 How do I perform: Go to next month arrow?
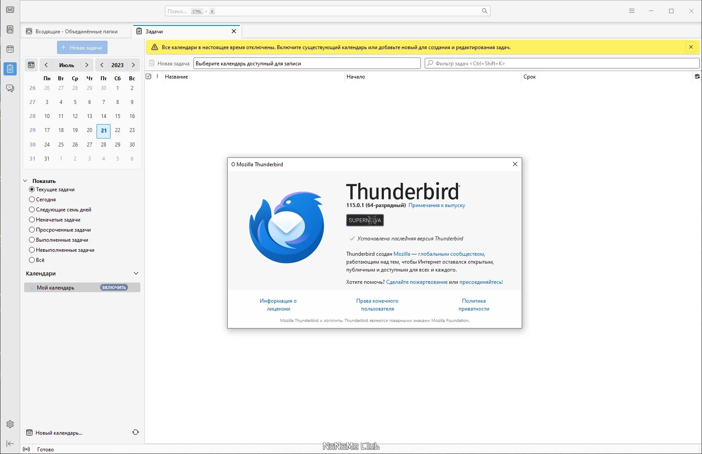pyautogui.click(x=87, y=65)
